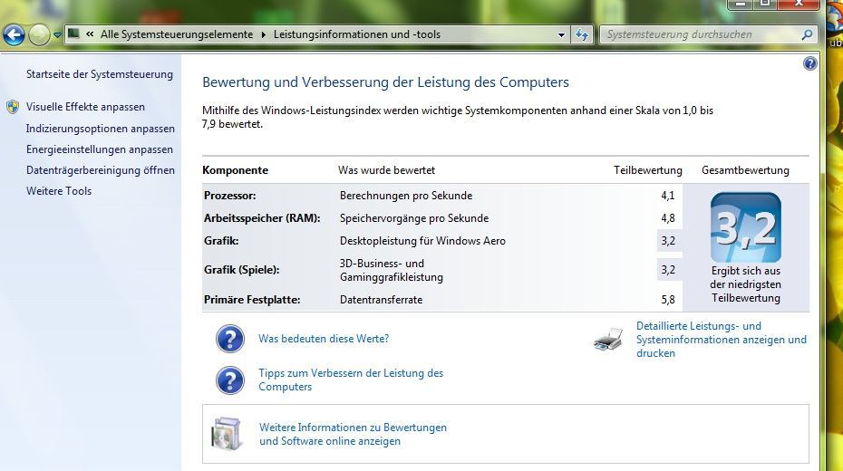
Task: Click the Grafik (Spiele) row label
Action: click(241, 270)
